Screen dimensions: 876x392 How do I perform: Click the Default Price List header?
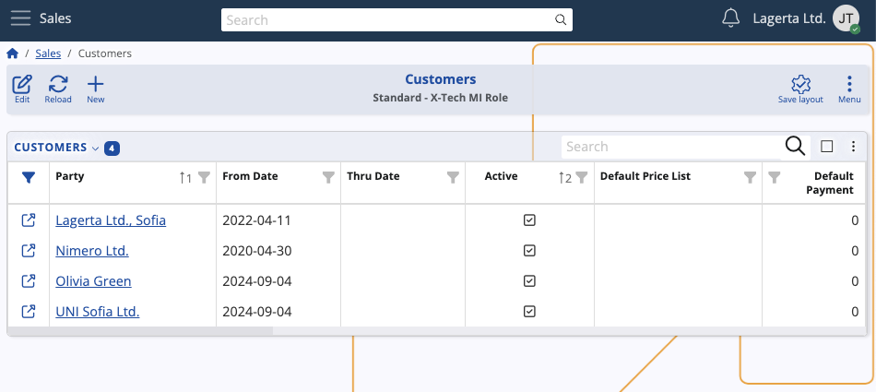pos(645,176)
